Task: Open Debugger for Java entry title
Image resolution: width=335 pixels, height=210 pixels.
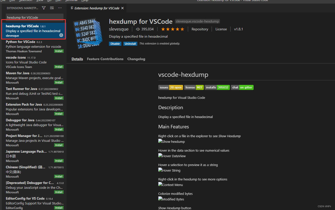Action: click(x=20, y=120)
